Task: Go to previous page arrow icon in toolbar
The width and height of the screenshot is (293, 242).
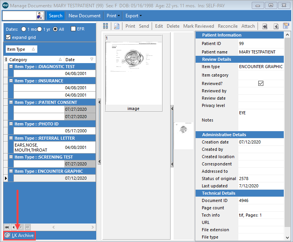Action: pyautogui.click(x=276, y=26)
